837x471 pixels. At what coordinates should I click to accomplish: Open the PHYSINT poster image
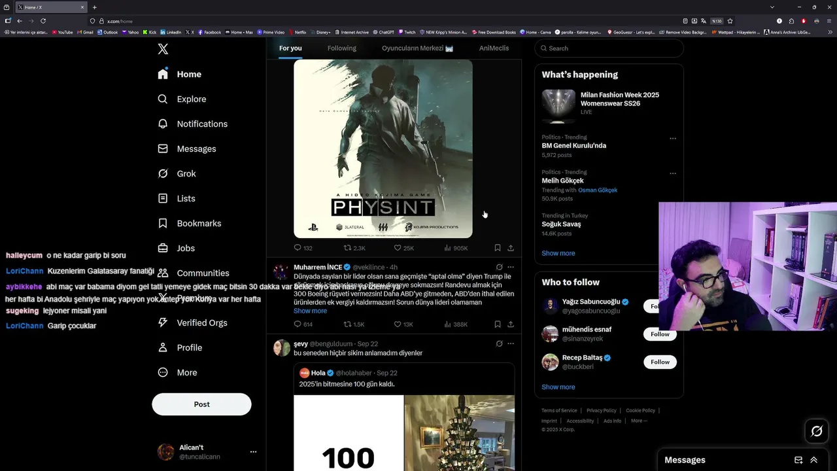point(383,148)
